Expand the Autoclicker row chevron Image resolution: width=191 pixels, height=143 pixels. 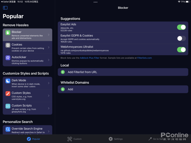click(49, 60)
